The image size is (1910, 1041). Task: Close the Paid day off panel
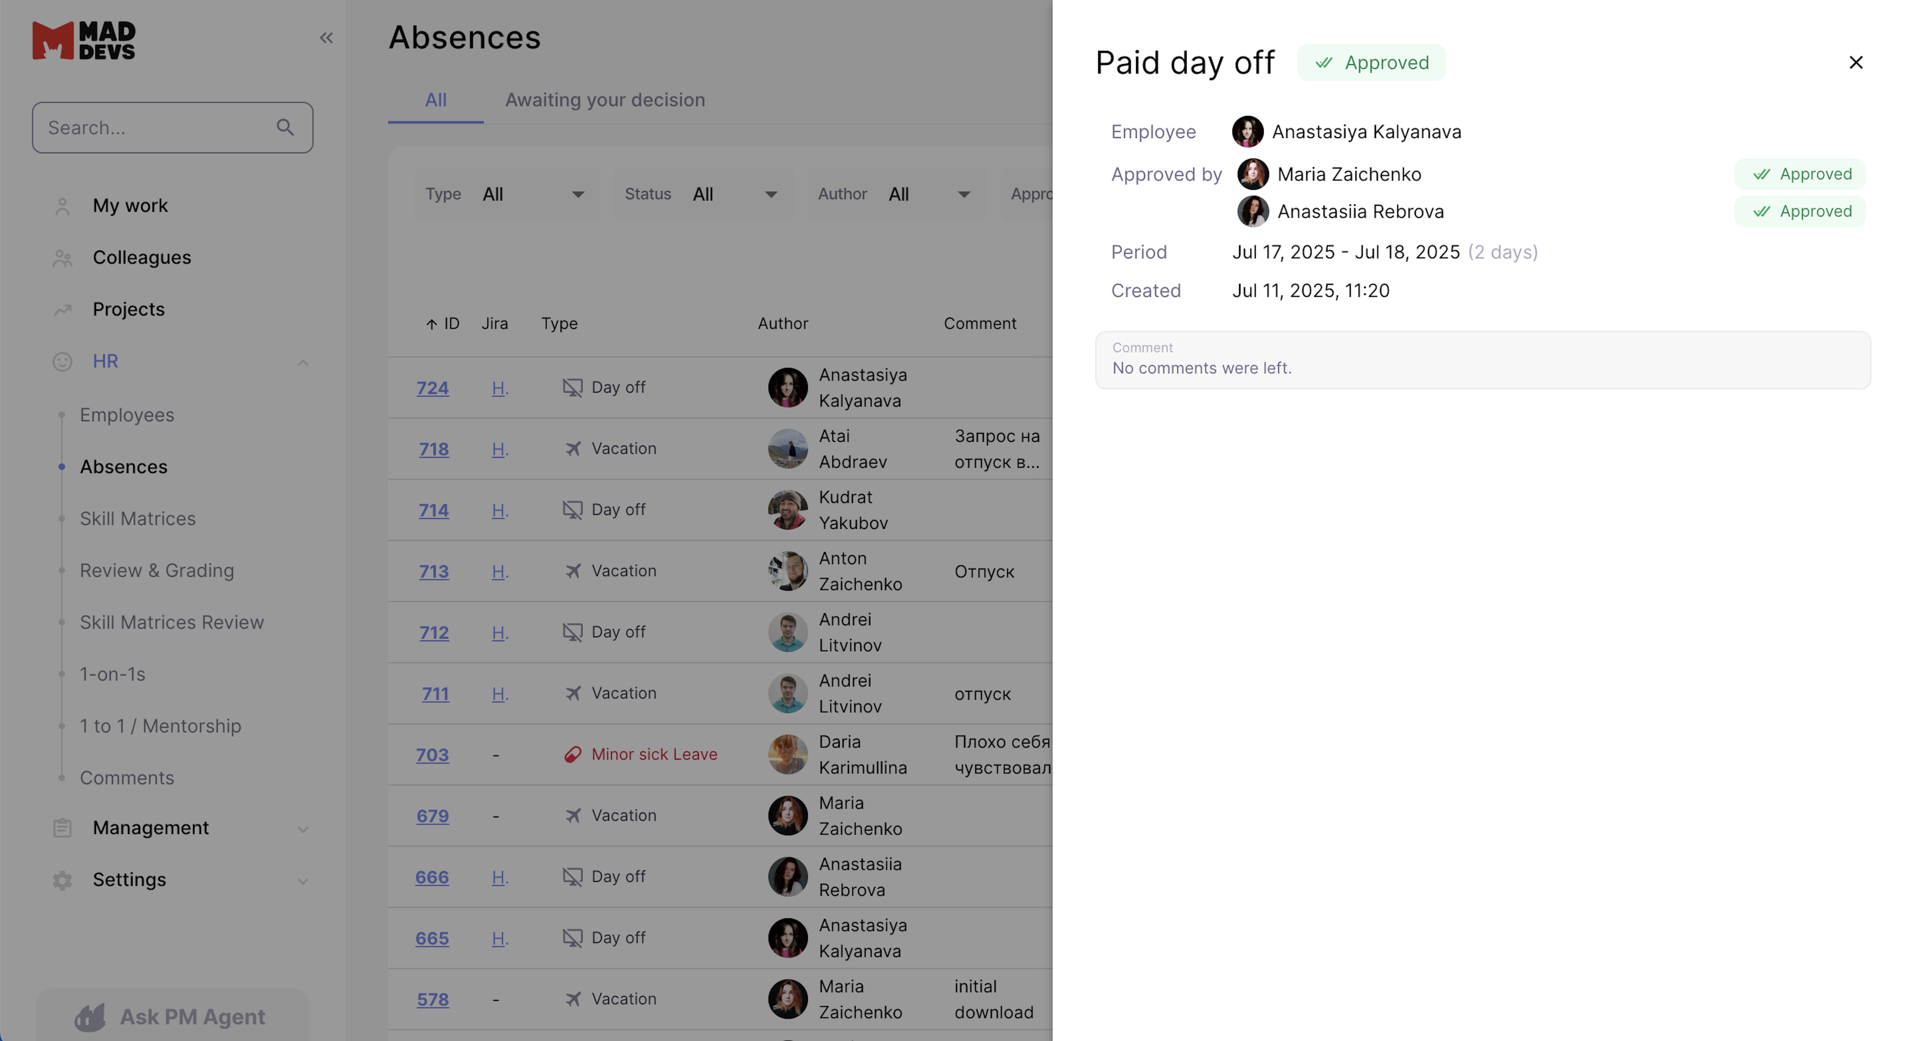1856,62
